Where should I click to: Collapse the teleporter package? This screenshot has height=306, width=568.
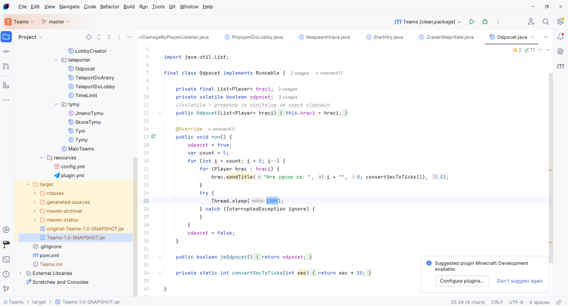(x=56, y=60)
